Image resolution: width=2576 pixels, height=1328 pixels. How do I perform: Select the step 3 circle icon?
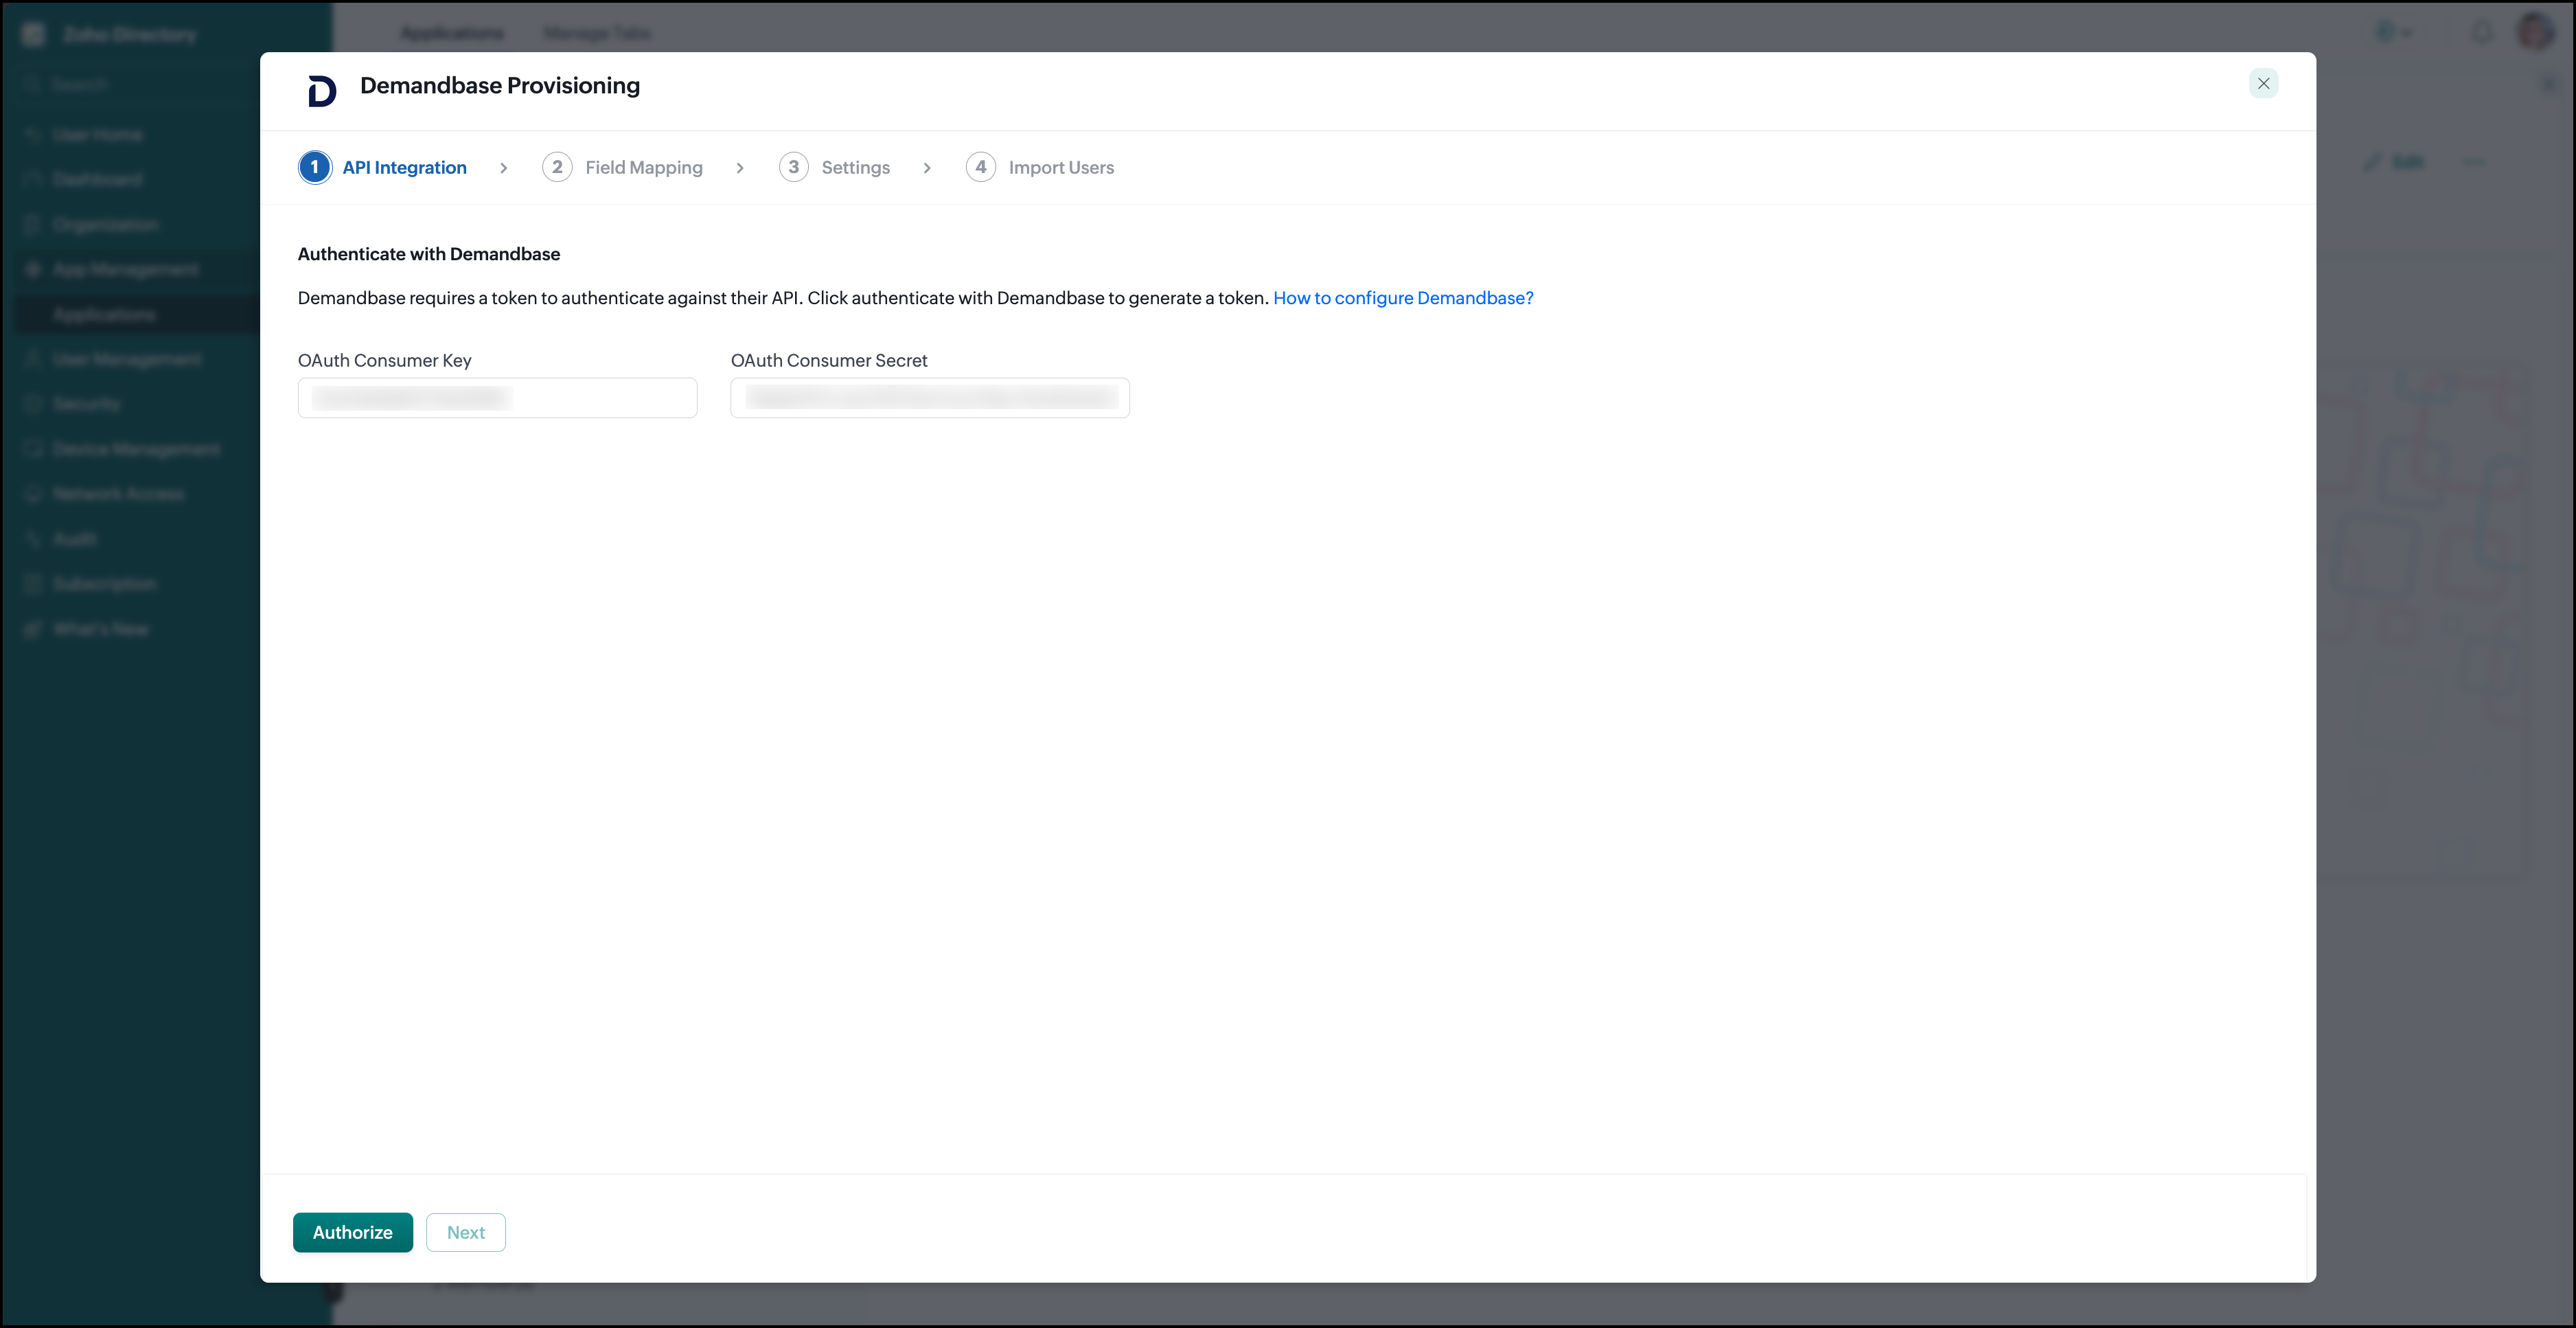pyautogui.click(x=794, y=167)
